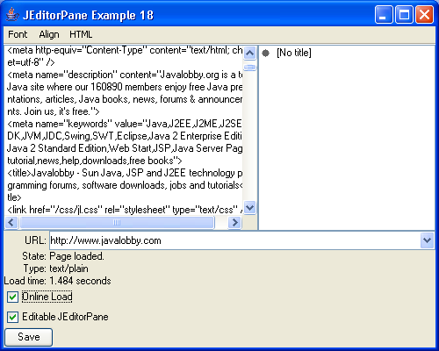Click the Save button
Viewport: 439px width, 351px height.
pyautogui.click(x=29, y=337)
